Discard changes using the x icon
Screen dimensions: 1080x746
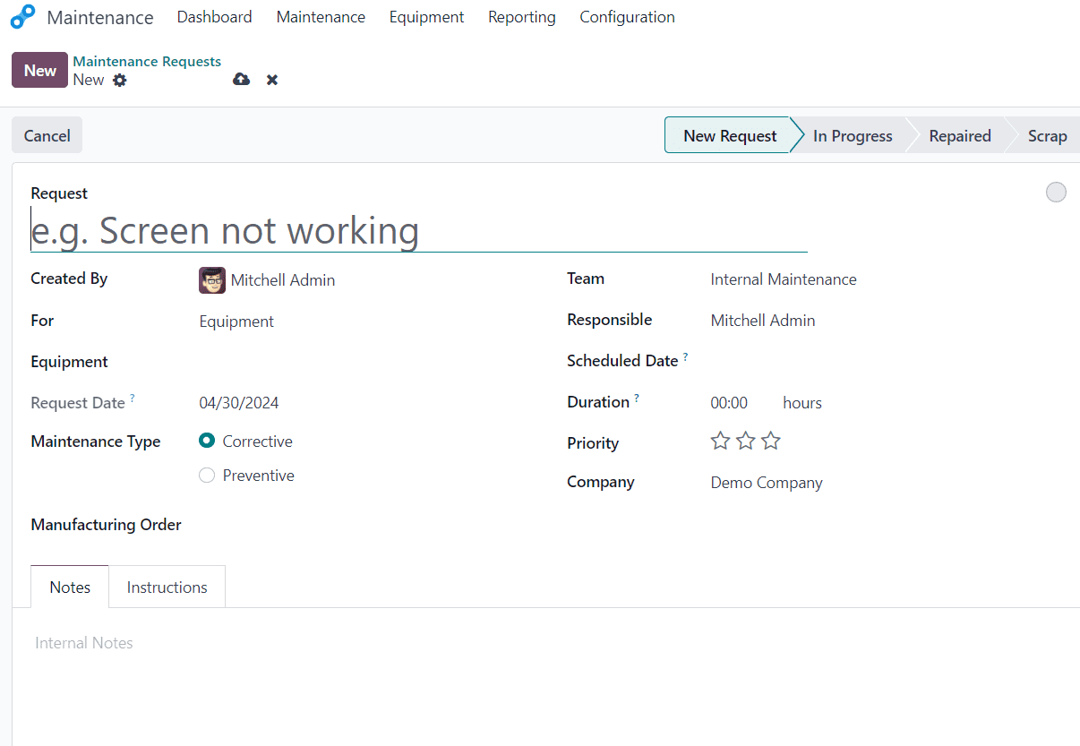pyautogui.click(x=271, y=79)
